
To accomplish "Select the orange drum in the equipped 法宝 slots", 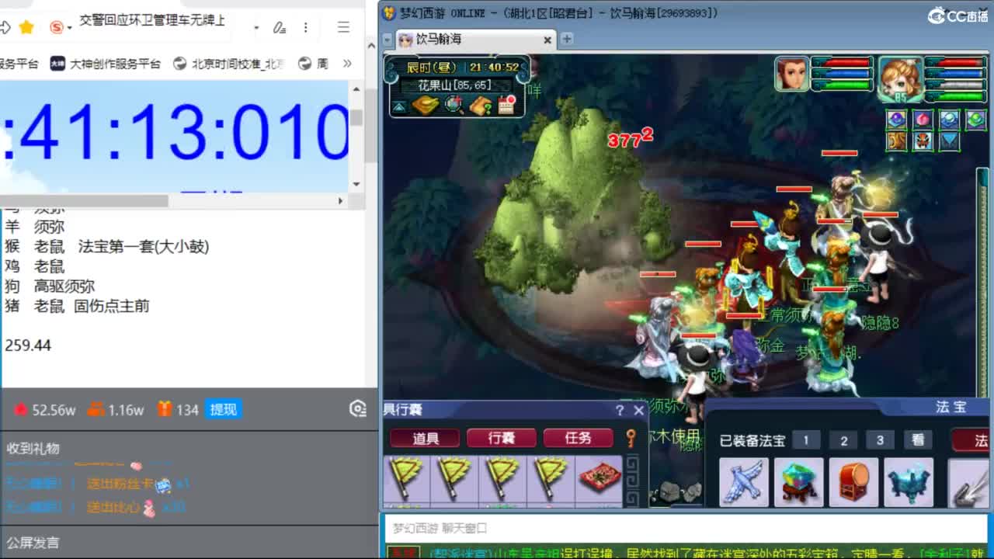I will (x=853, y=481).
